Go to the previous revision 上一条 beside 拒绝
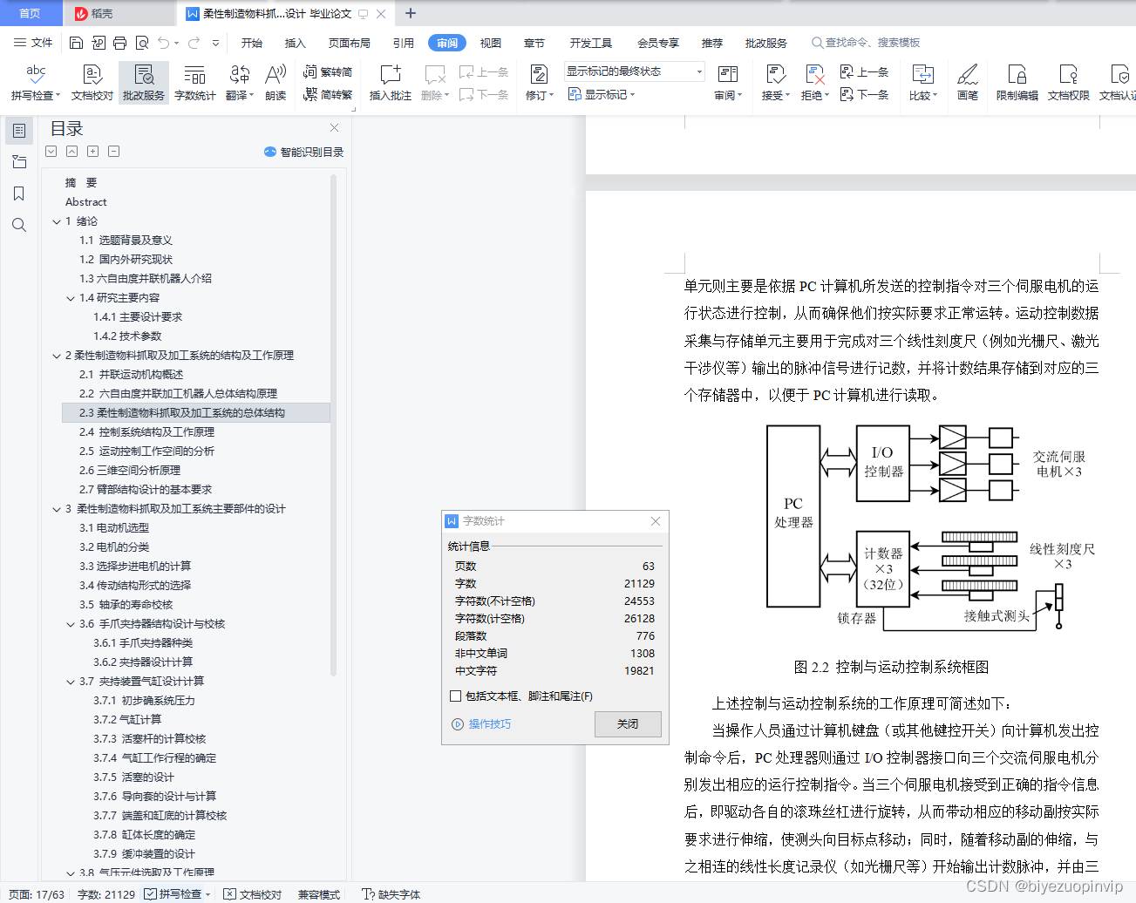The height and width of the screenshot is (903, 1136). [864, 72]
